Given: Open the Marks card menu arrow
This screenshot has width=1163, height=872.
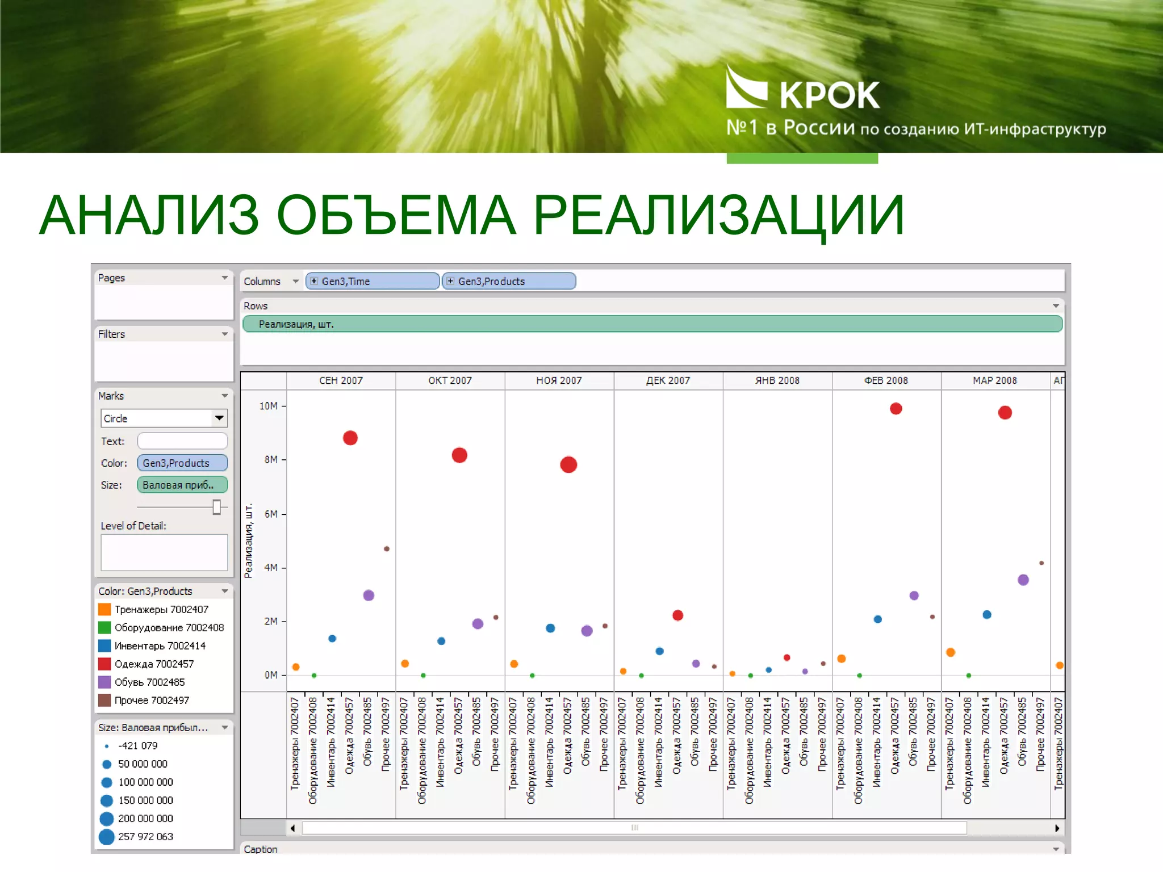Looking at the screenshot, I should click(225, 396).
